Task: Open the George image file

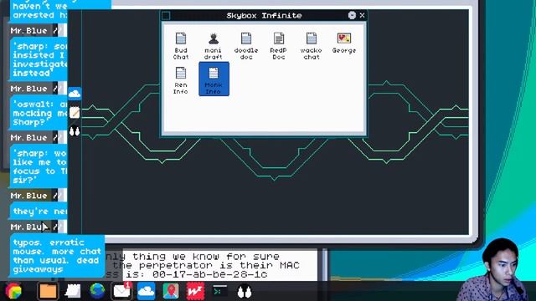Action: 344,43
